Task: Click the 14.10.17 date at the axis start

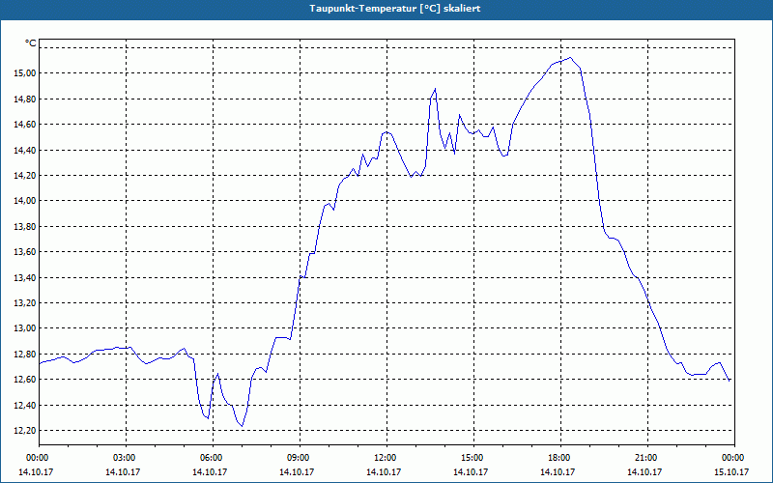Action: click(x=36, y=472)
